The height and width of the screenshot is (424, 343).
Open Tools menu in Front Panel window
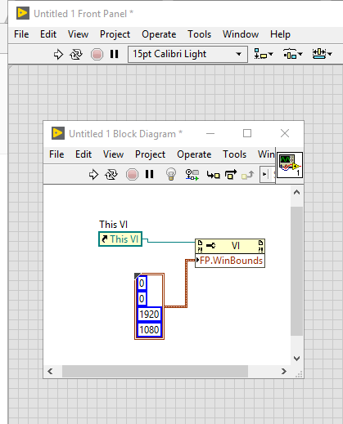coord(199,34)
